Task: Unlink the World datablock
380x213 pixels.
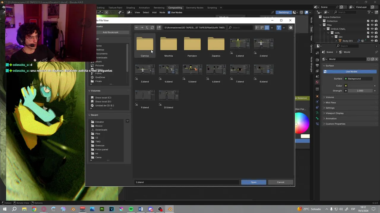Action: [376, 59]
